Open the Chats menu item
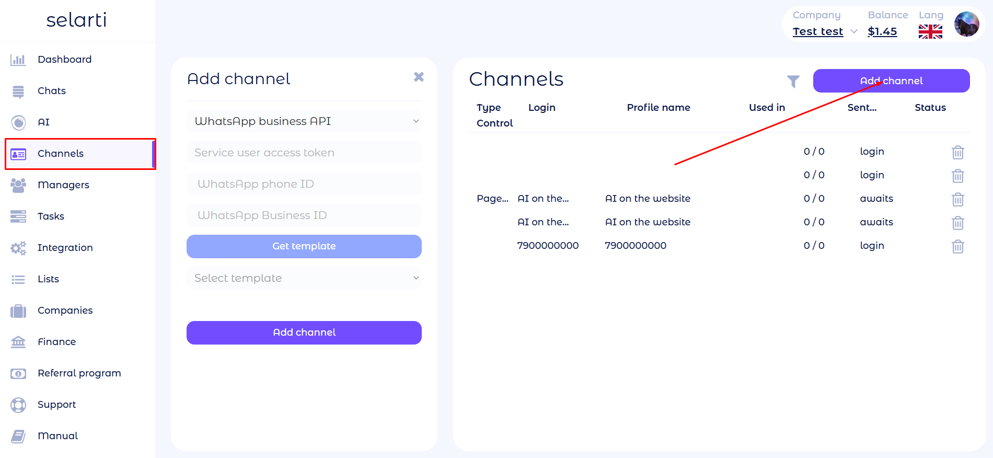This screenshot has height=458, width=993. pos(52,91)
